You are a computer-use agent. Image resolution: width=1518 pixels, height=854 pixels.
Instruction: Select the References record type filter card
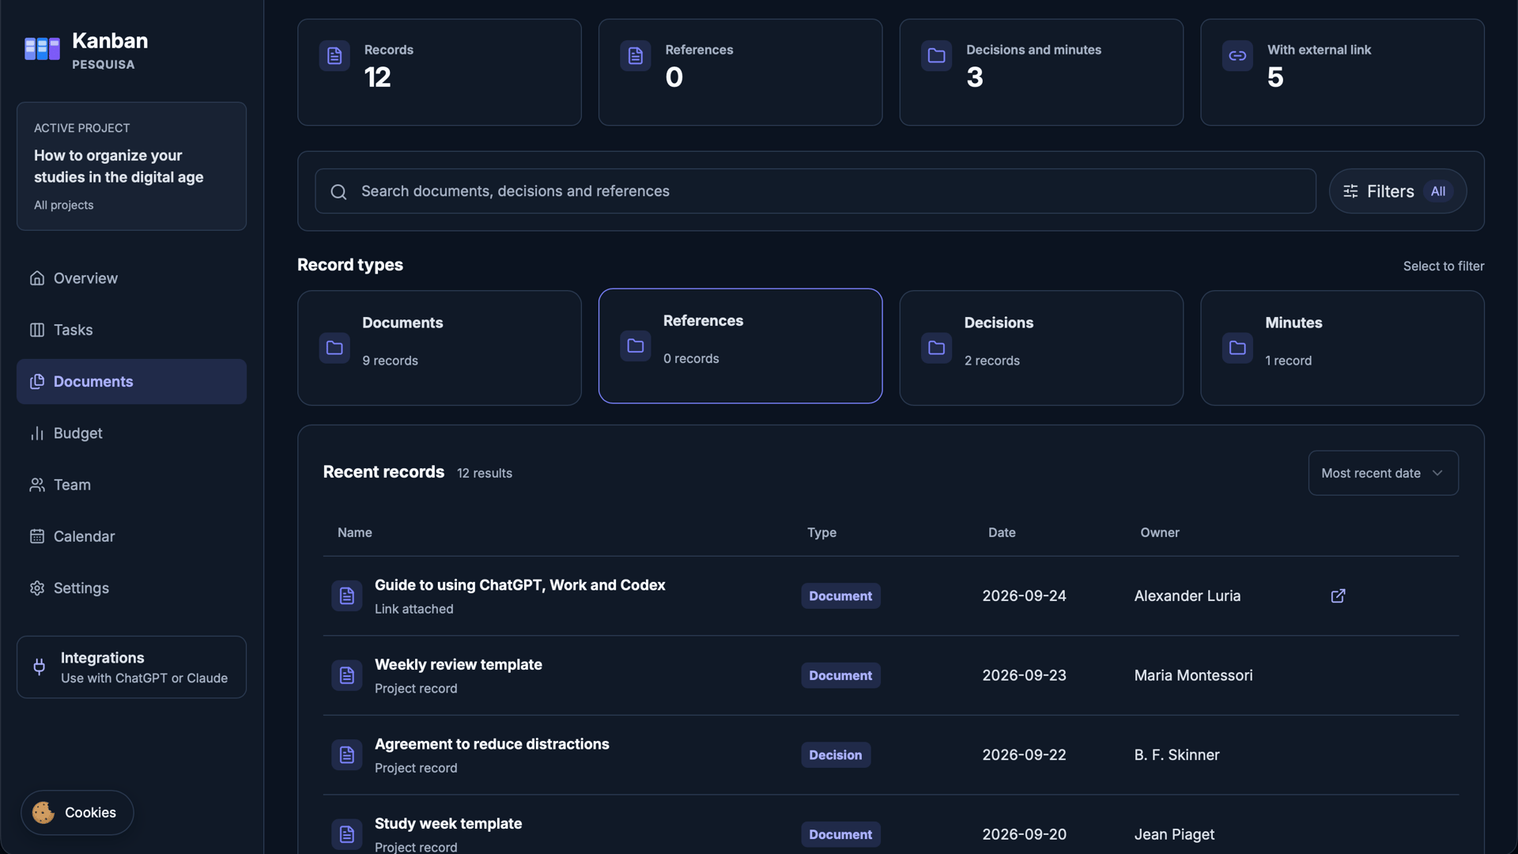pos(740,346)
